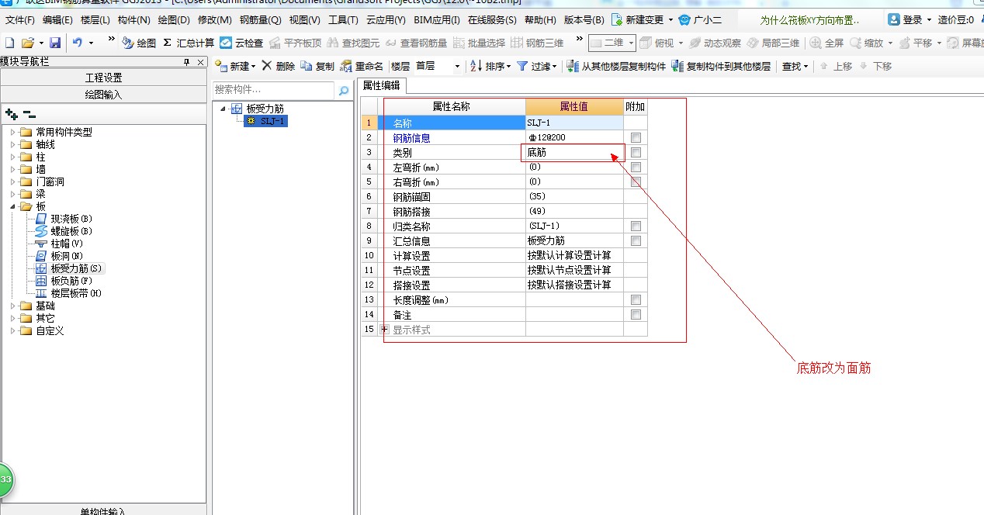Open the 绘图 drawing mode
The height and width of the screenshot is (515, 984).
(139, 43)
